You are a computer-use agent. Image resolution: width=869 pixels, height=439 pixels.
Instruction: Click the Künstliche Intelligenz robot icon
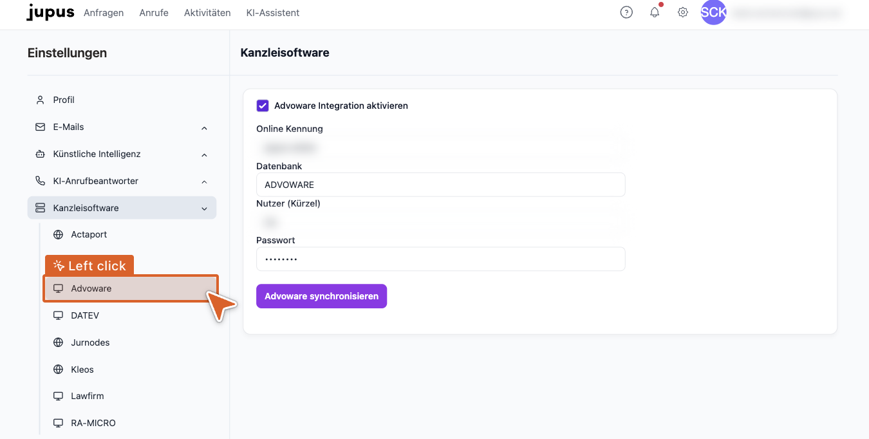click(x=40, y=154)
